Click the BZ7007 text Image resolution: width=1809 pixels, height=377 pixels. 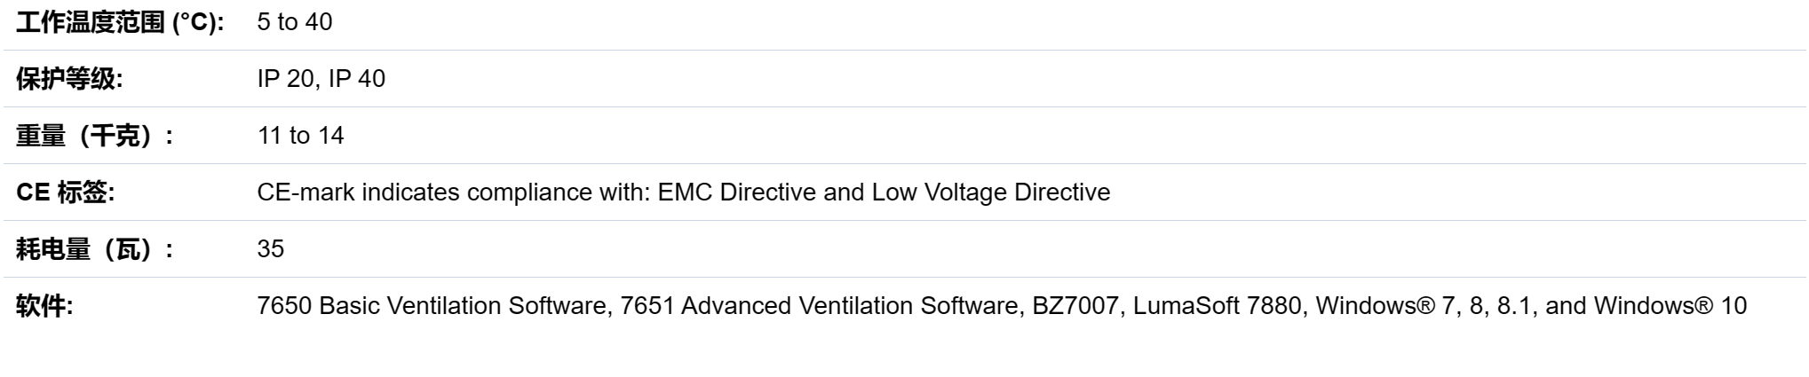[1075, 306]
